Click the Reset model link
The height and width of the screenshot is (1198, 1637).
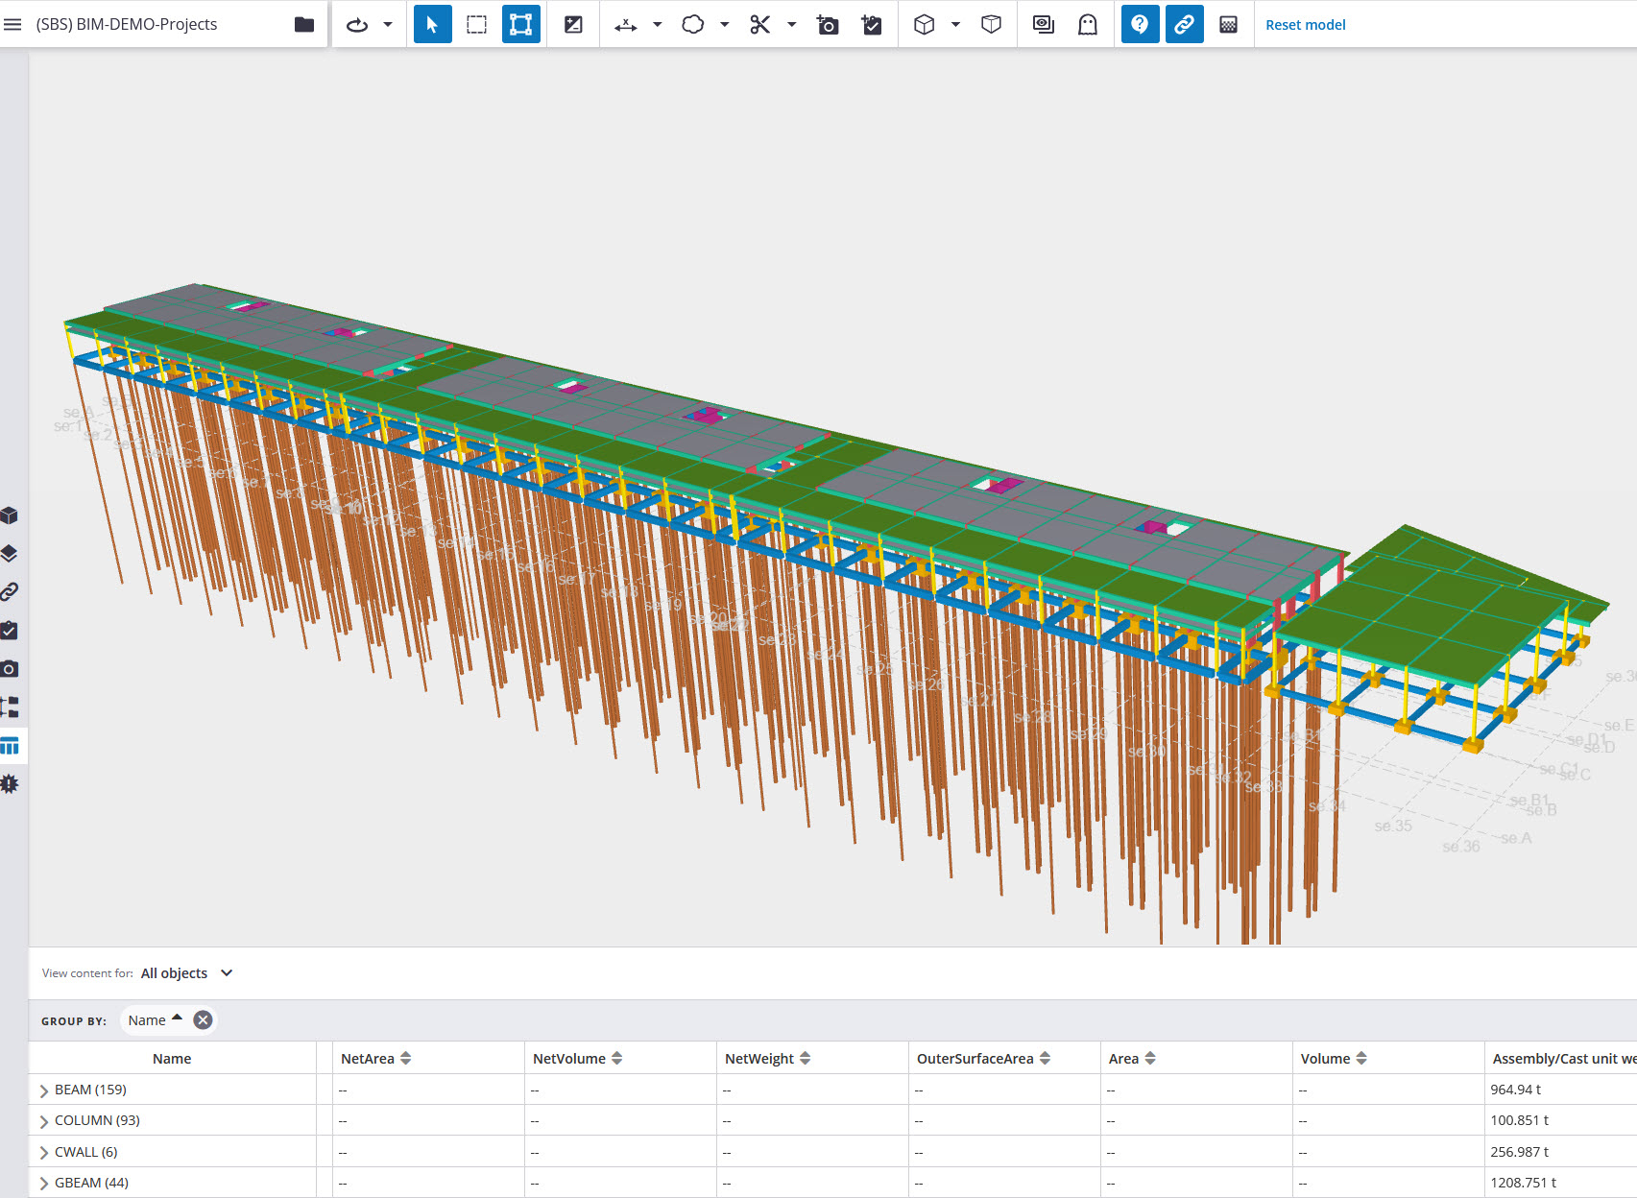pos(1305,24)
